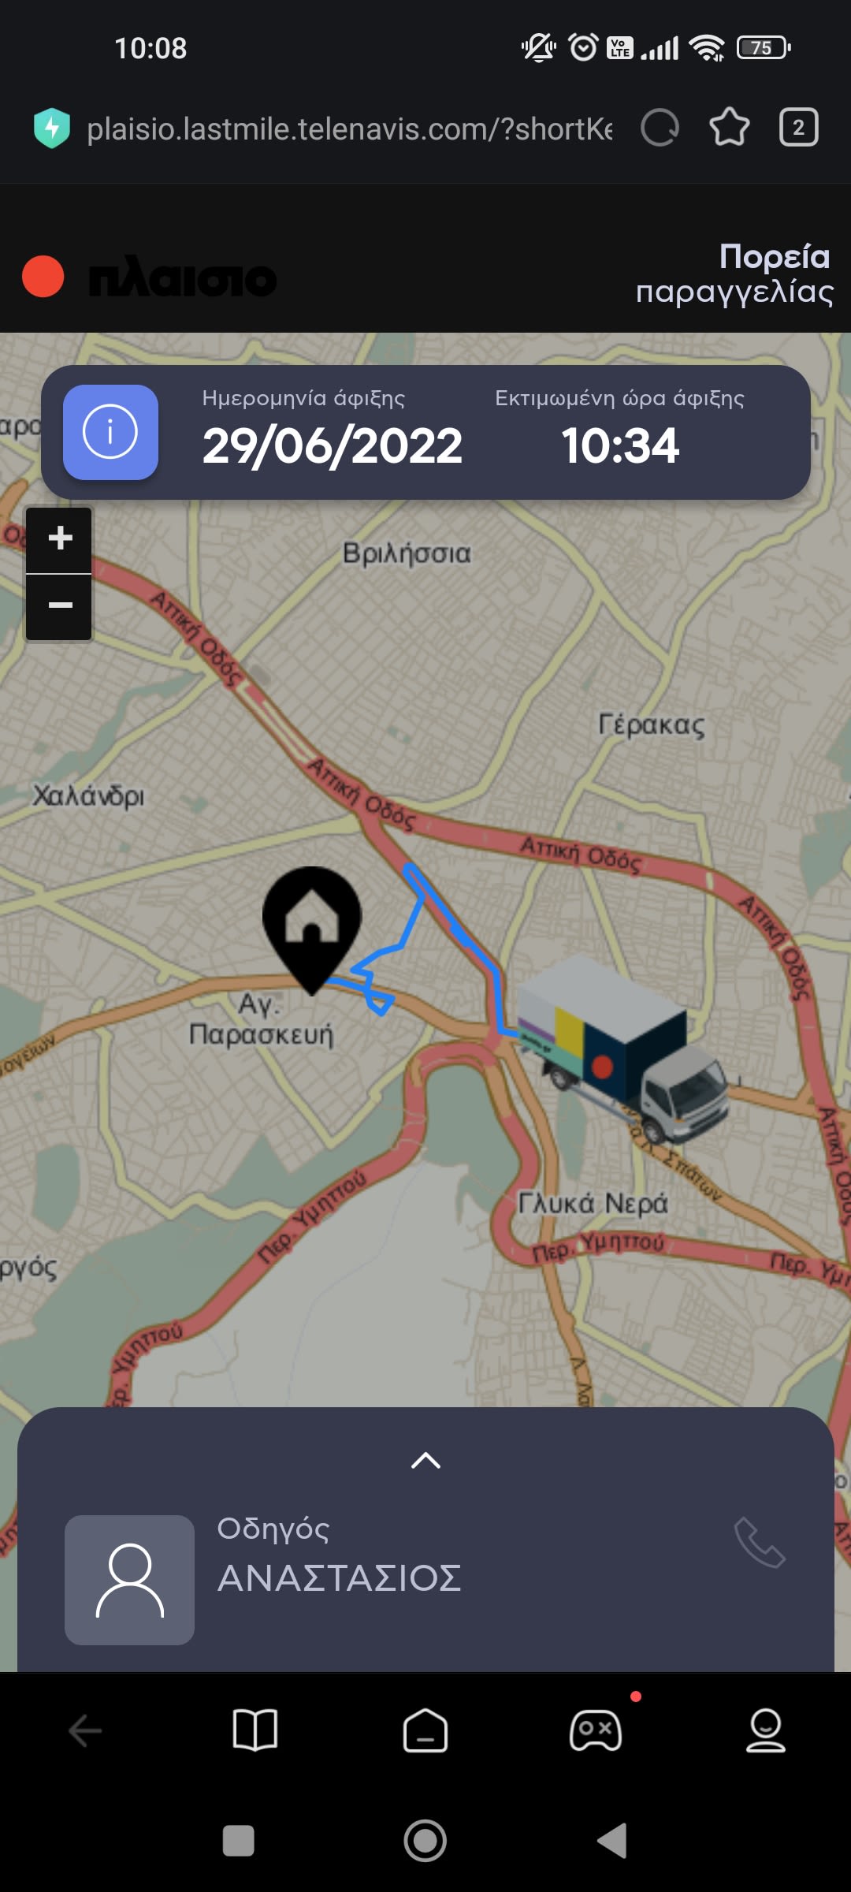Bookmark page with the star icon

click(x=729, y=128)
